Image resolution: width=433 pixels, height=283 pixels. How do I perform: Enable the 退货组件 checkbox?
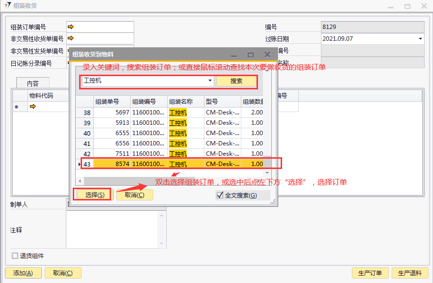tap(15, 255)
